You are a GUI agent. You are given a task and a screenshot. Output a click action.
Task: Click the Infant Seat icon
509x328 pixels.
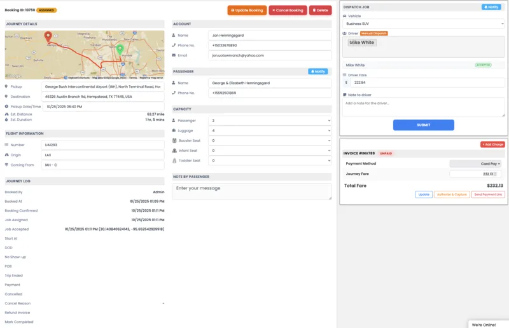[x=174, y=151]
